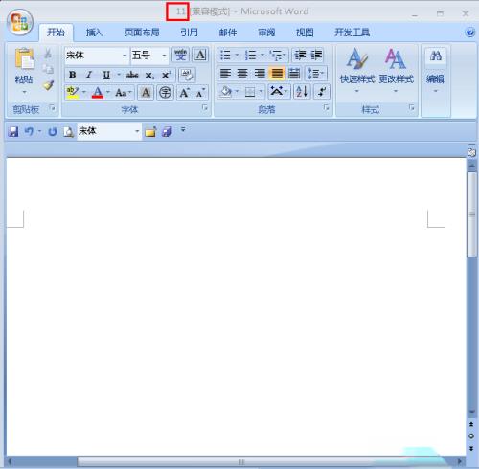479x469 pixels.
Task: Open the Asian Layout dropdown
Action: coord(279,92)
